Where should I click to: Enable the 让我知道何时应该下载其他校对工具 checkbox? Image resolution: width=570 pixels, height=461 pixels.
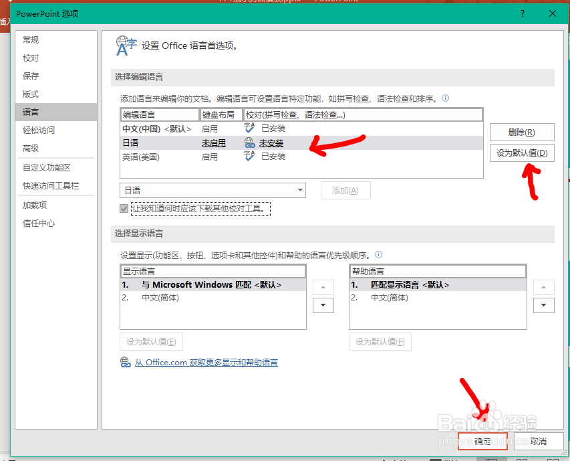124,208
